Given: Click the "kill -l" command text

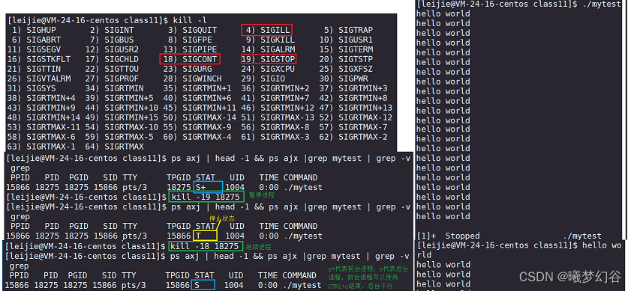Looking at the screenshot, I should coord(190,20).
